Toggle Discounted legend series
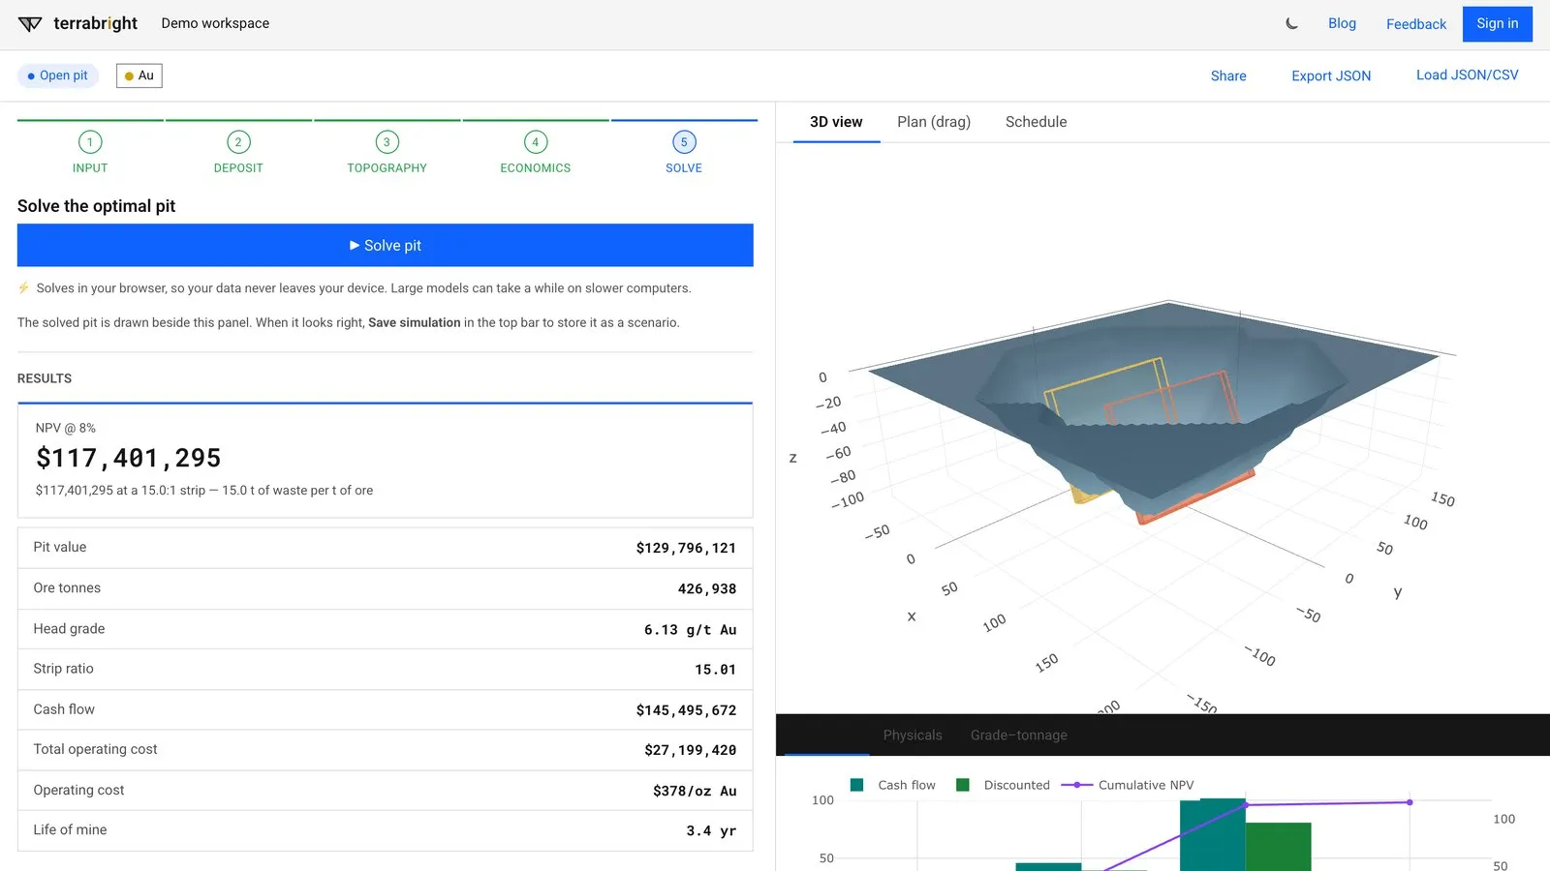 (1003, 785)
